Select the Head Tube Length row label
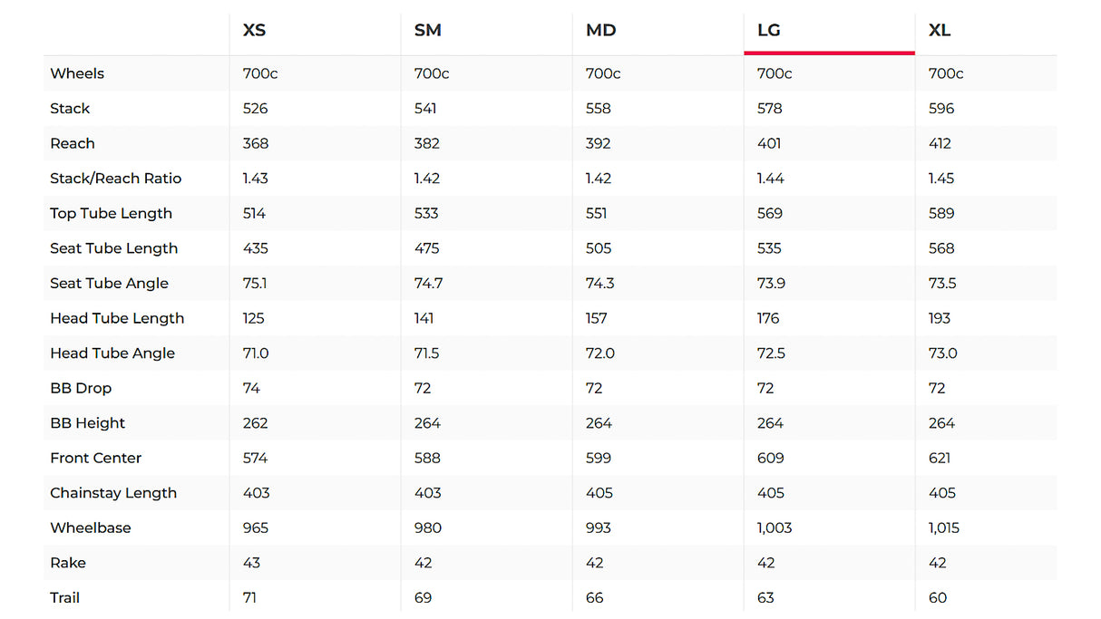Viewport: 1101px width, 619px height. [x=117, y=318]
